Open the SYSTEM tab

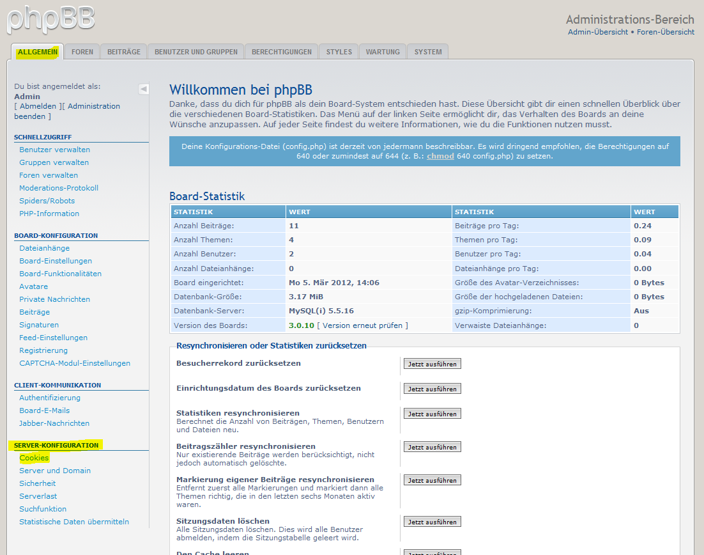428,52
